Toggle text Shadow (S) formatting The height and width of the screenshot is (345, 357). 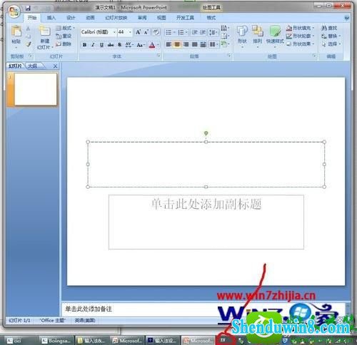coord(119,45)
